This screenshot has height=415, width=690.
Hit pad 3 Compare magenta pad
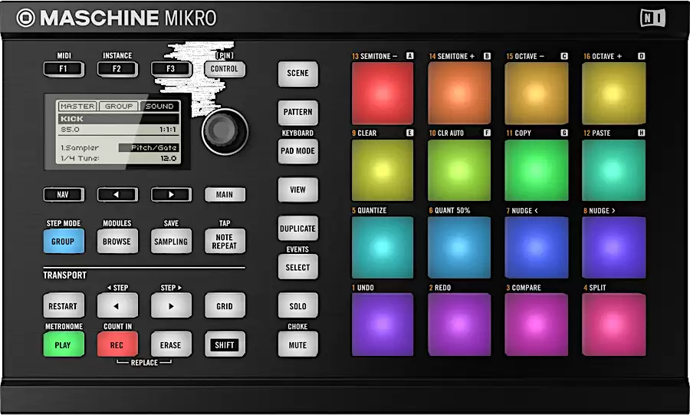[537, 324]
